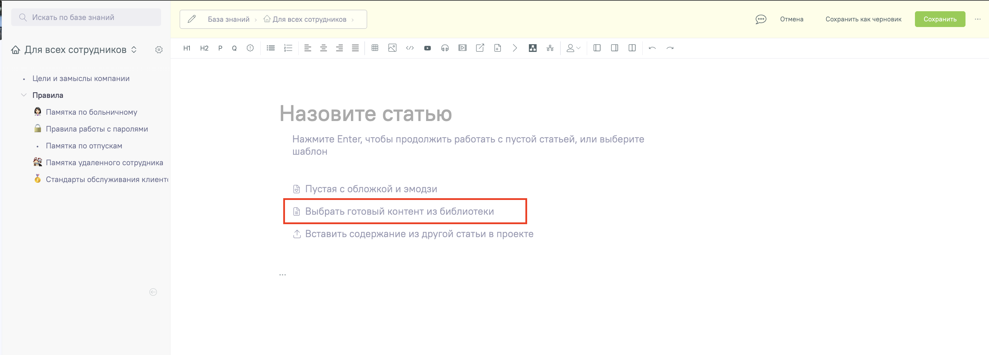
Task: Open the user mention dropdown in toolbar
Action: 572,48
